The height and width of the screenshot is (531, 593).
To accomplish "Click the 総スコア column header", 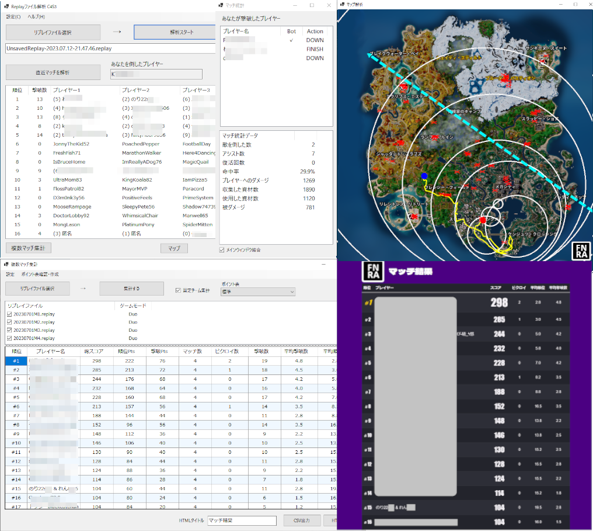I will click(x=94, y=351).
